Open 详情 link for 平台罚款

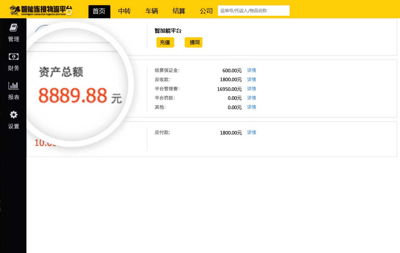point(251,98)
